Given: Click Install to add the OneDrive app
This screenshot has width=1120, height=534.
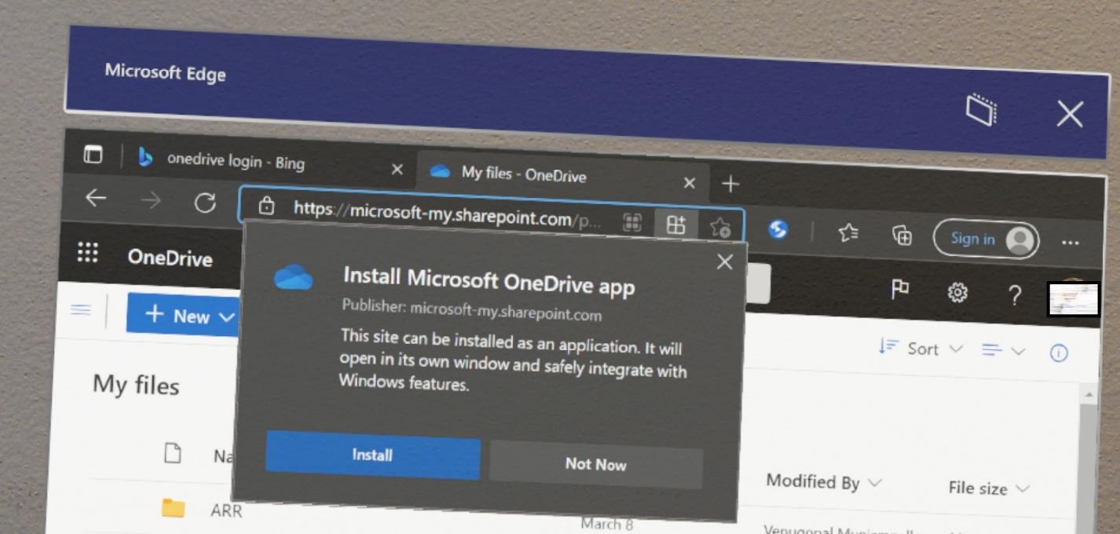Looking at the screenshot, I should [x=372, y=454].
